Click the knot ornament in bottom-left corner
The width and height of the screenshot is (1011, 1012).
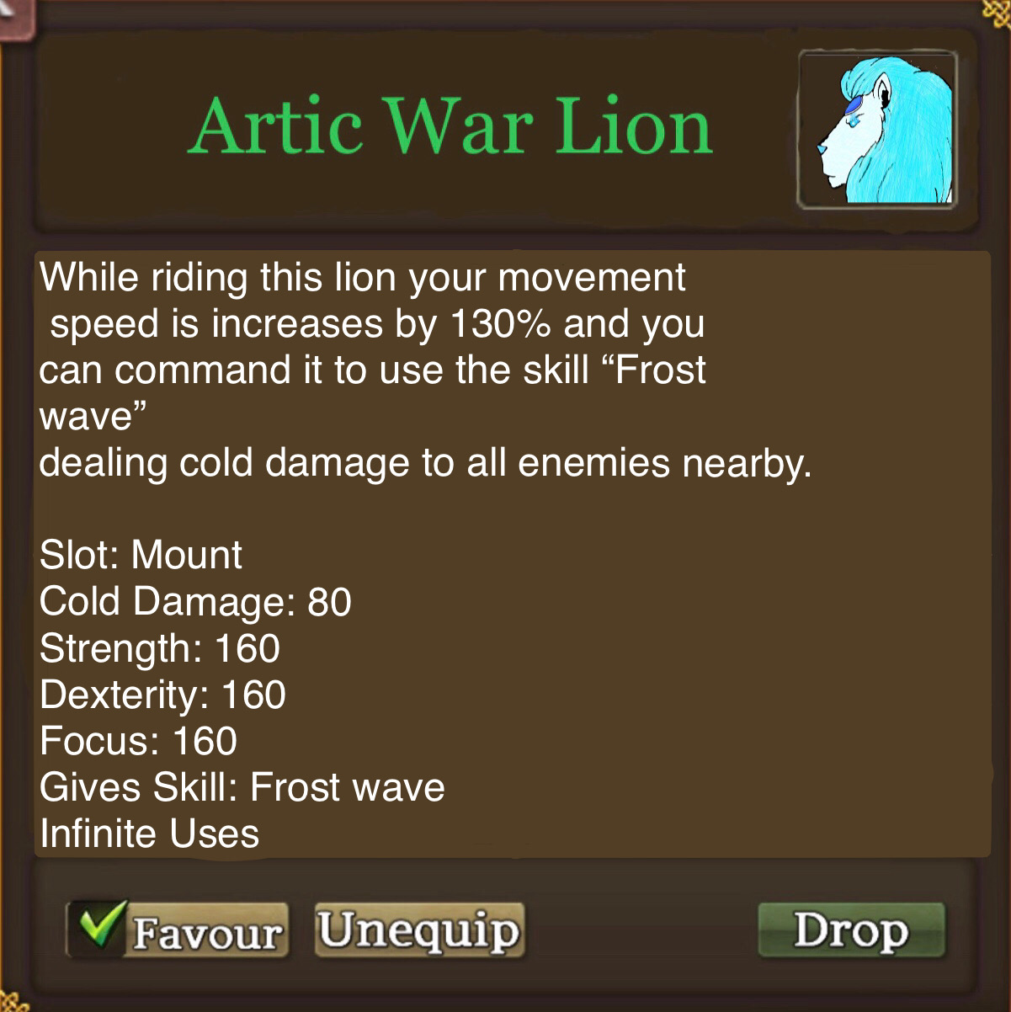click(14, 1000)
